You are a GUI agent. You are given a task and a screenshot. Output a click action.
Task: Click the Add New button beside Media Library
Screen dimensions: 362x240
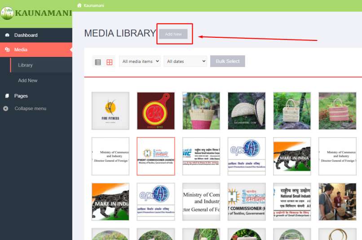pos(173,34)
